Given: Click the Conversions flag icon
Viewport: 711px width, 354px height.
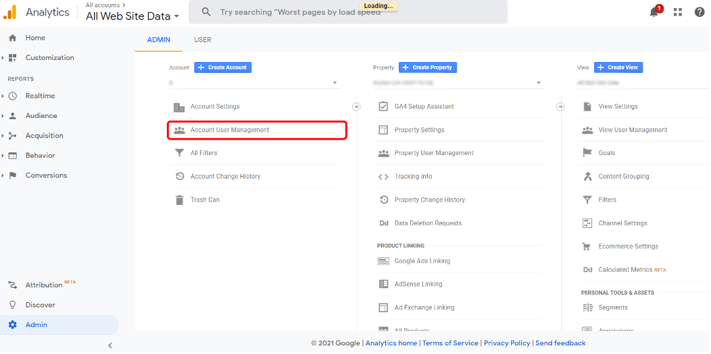Looking at the screenshot, I should [13, 175].
